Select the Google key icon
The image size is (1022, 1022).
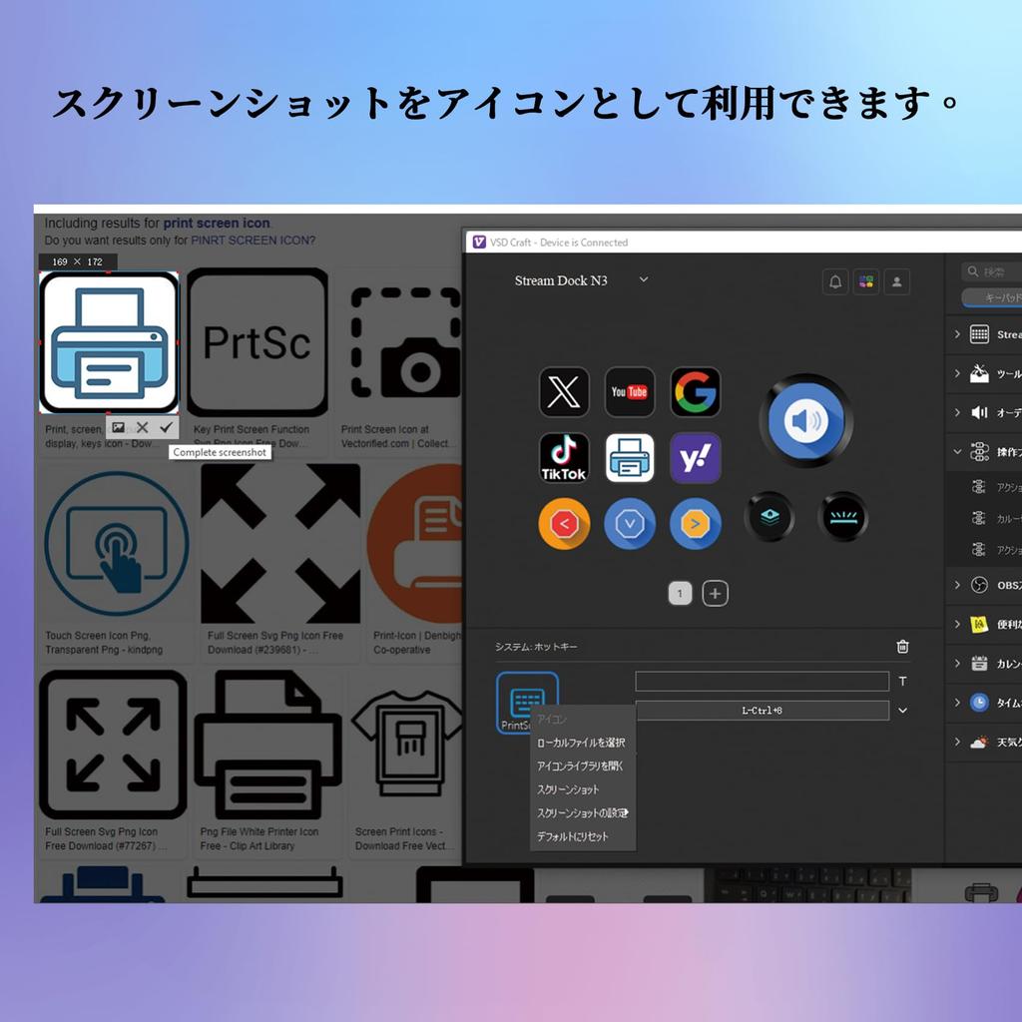(x=696, y=392)
